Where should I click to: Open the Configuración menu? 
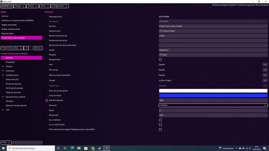coord(60,6)
